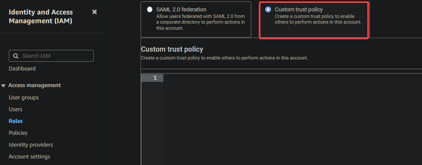Screen dimensions: 422x165
Task: Open the Dashboard link
Action: point(22,69)
